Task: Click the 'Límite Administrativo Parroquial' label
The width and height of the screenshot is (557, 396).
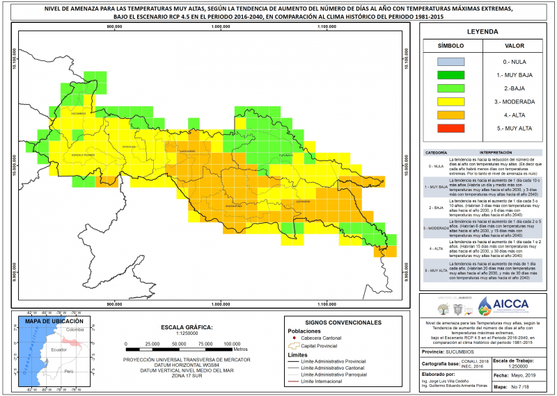Action: (334, 374)
